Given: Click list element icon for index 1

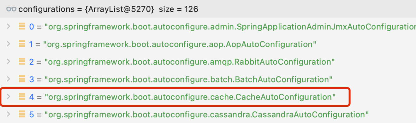Looking at the screenshot, I should pos(22,44).
